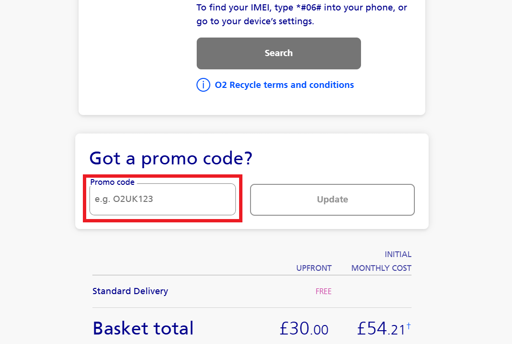The image size is (512, 344).
Task: Open the O2 Recycle terms and conditions link
Action: 284,85
